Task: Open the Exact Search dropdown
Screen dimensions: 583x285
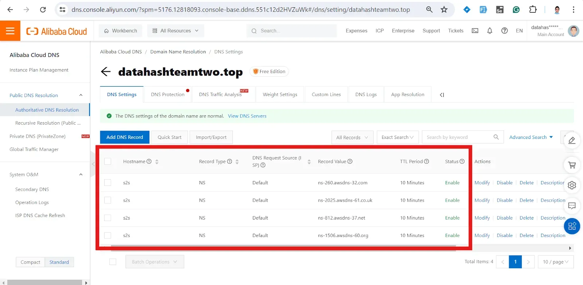Action: tap(398, 137)
